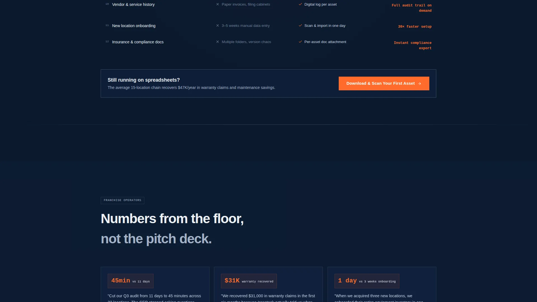Click the $31K warranty recovered stat badge

coord(249,281)
